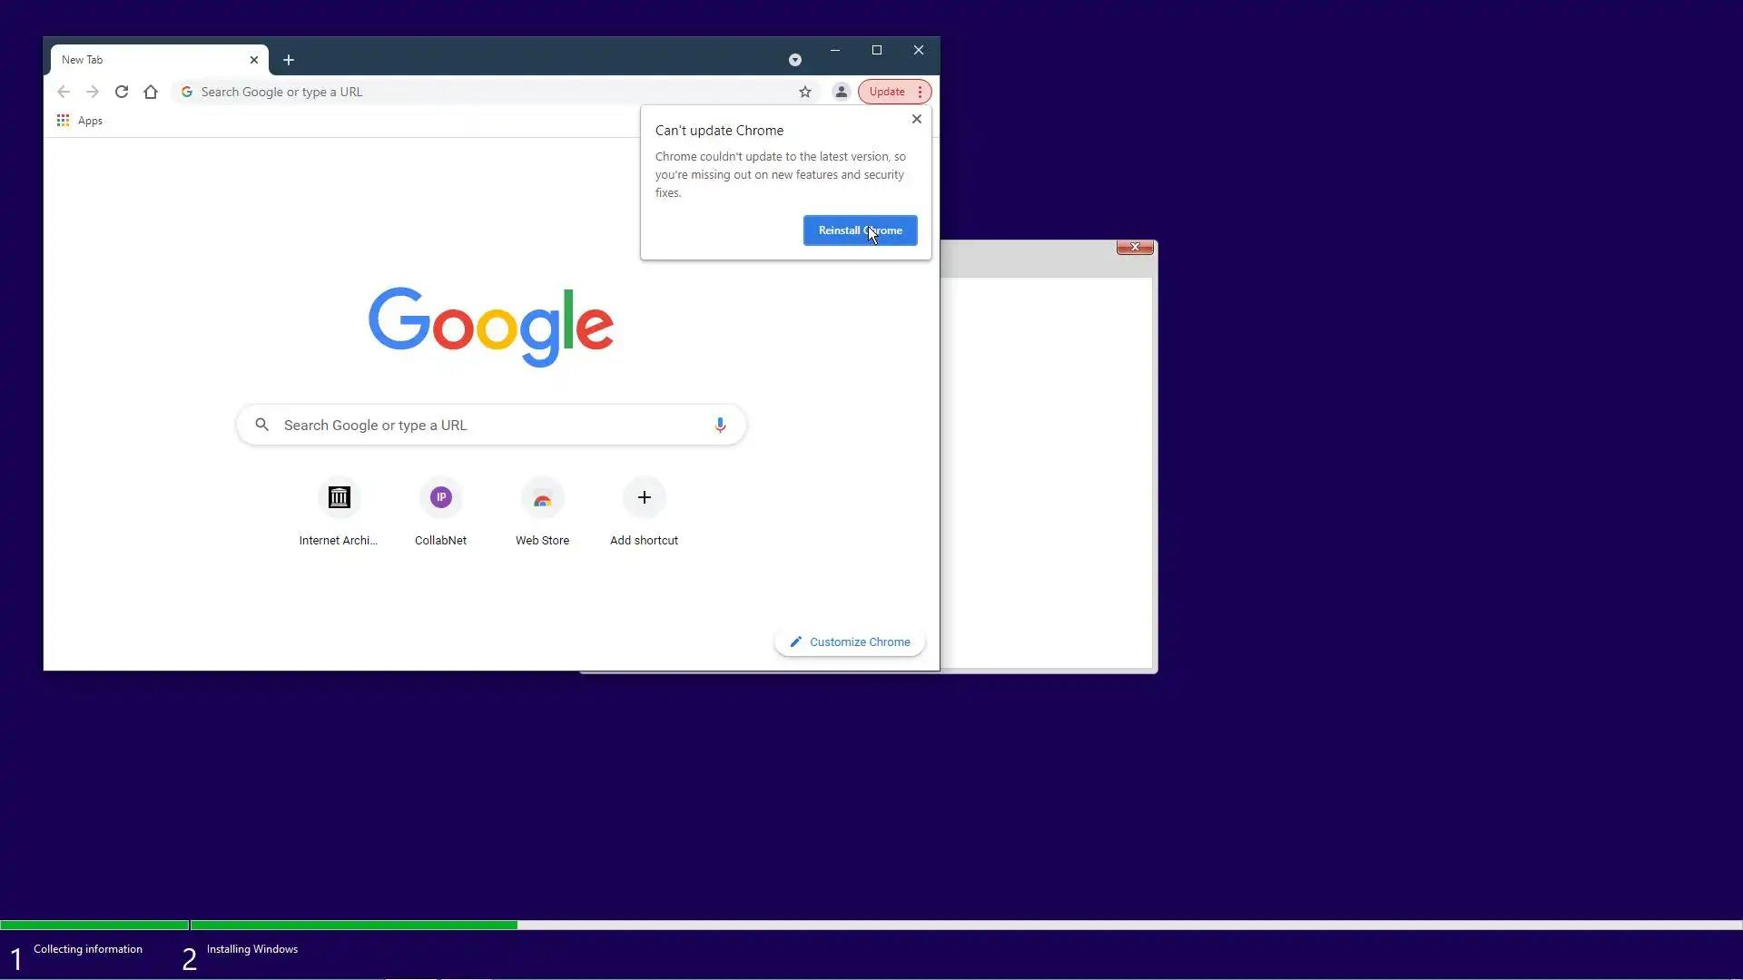This screenshot has width=1743, height=980.
Task: Go to the home page icon
Action: coord(151,92)
